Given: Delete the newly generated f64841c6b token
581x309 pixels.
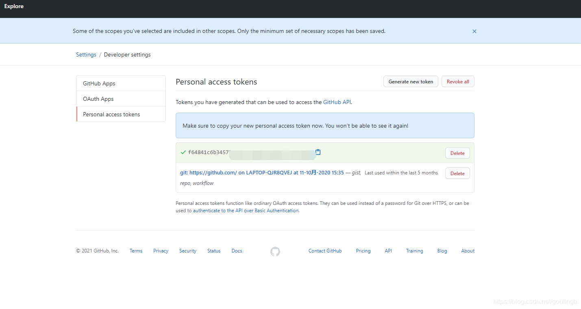Looking at the screenshot, I should 457,153.
